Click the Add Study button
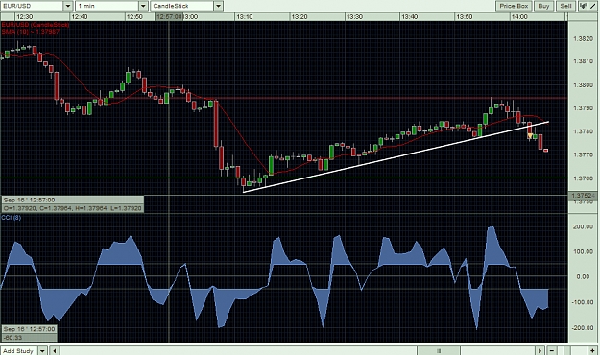 pyautogui.click(x=18, y=350)
